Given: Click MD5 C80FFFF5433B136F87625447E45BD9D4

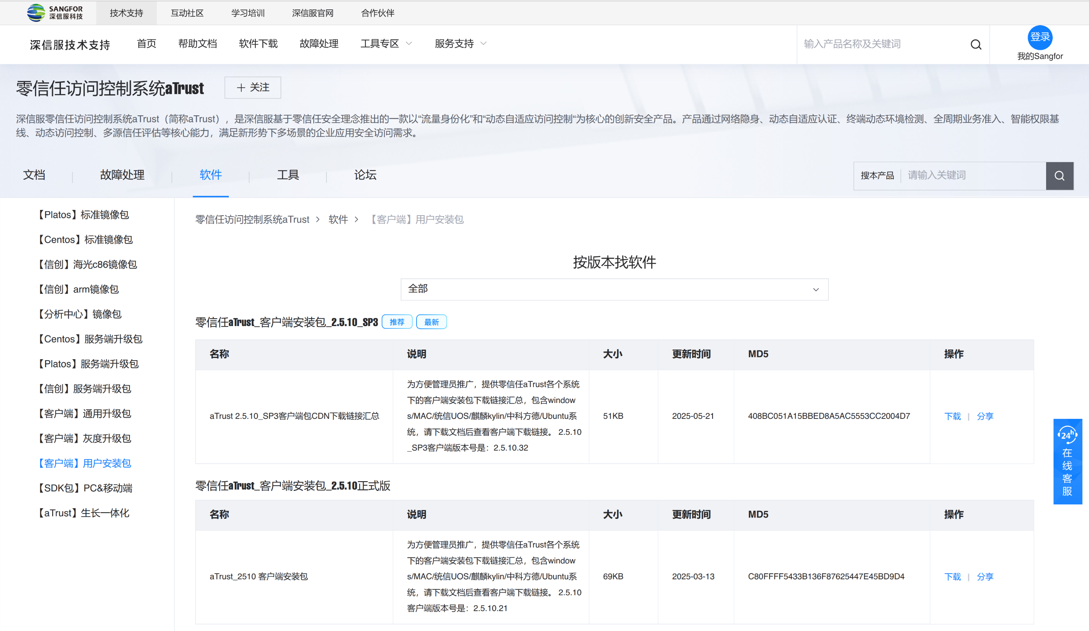Looking at the screenshot, I should point(826,577).
